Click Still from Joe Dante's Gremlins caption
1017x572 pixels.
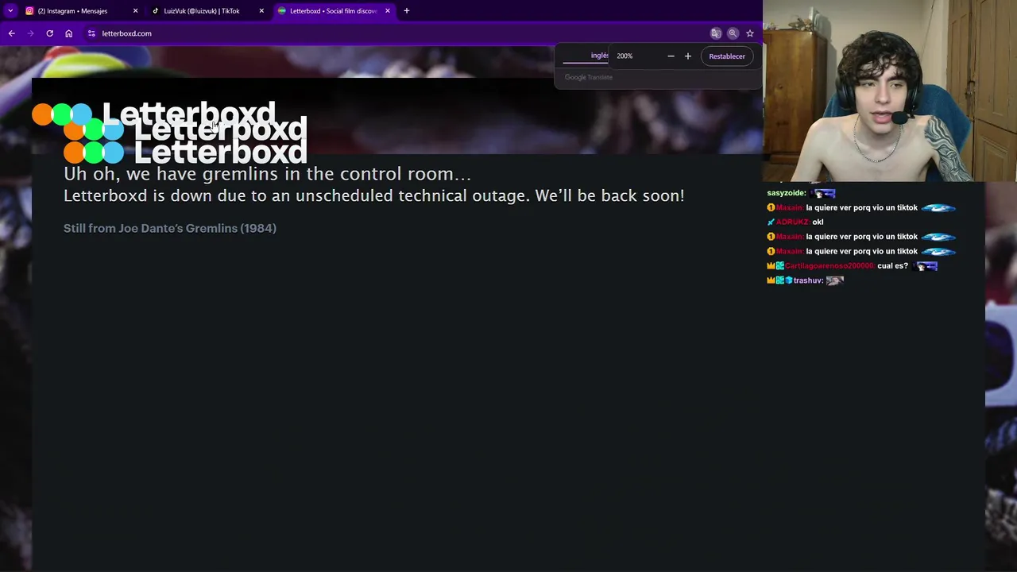(x=170, y=228)
